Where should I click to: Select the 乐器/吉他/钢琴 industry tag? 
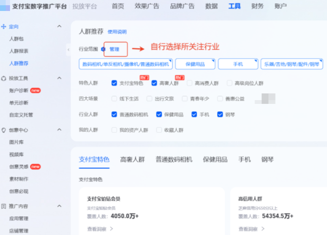click(x=292, y=64)
